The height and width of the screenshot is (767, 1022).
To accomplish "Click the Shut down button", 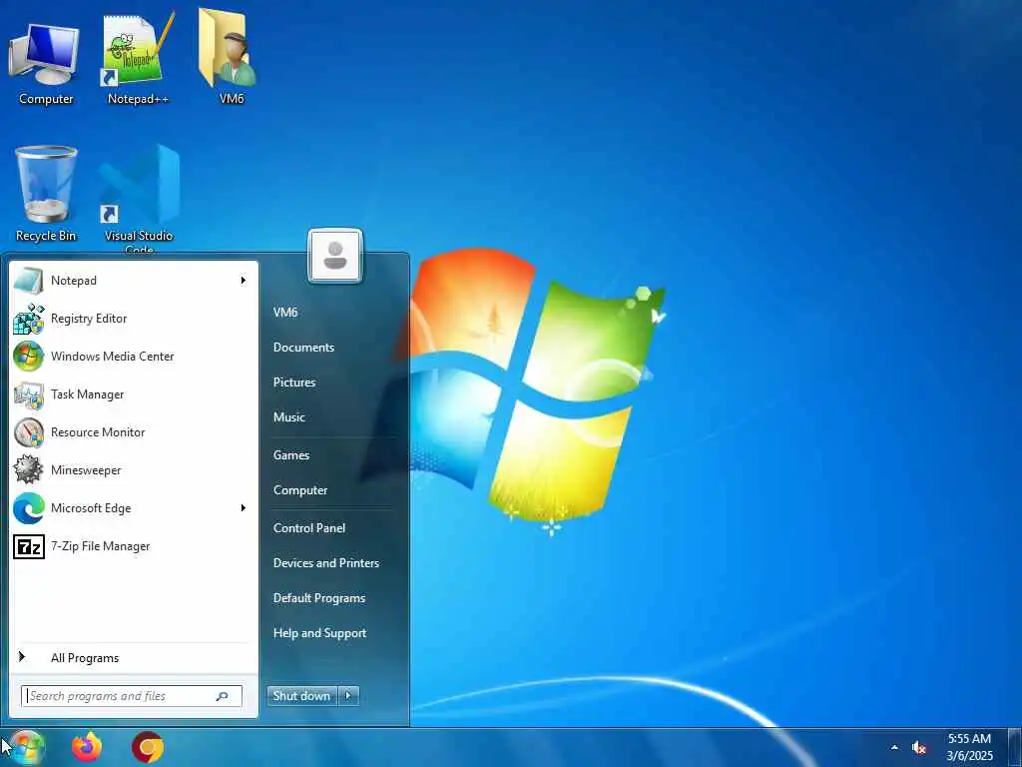I will pos(302,696).
